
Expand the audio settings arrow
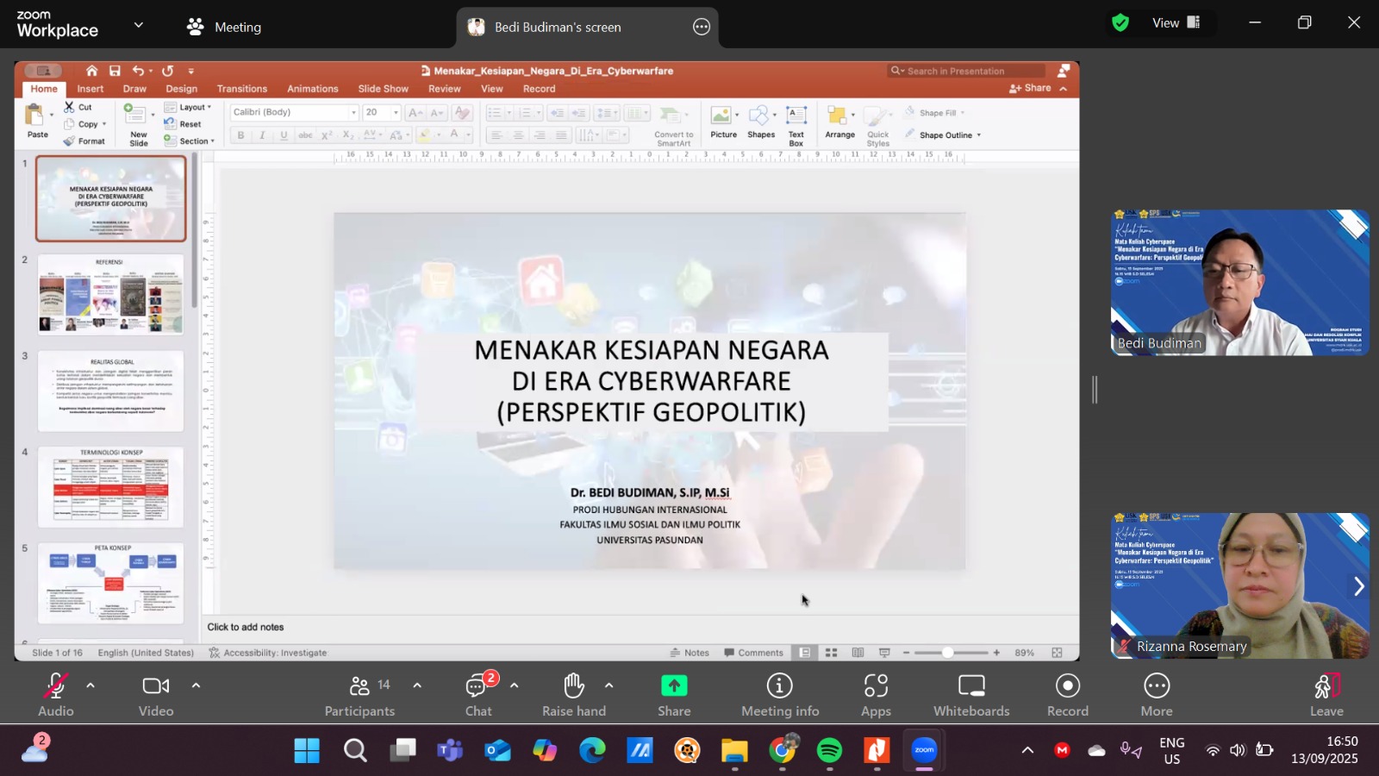90,685
